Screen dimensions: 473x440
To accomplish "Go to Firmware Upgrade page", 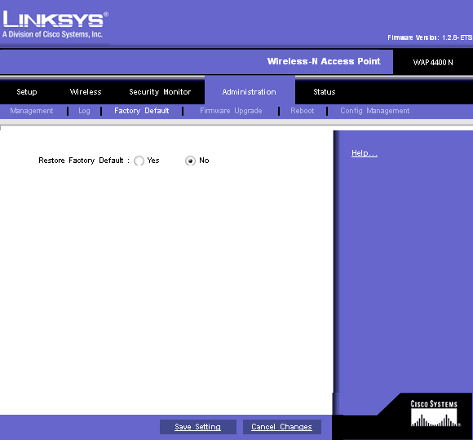I will [231, 111].
